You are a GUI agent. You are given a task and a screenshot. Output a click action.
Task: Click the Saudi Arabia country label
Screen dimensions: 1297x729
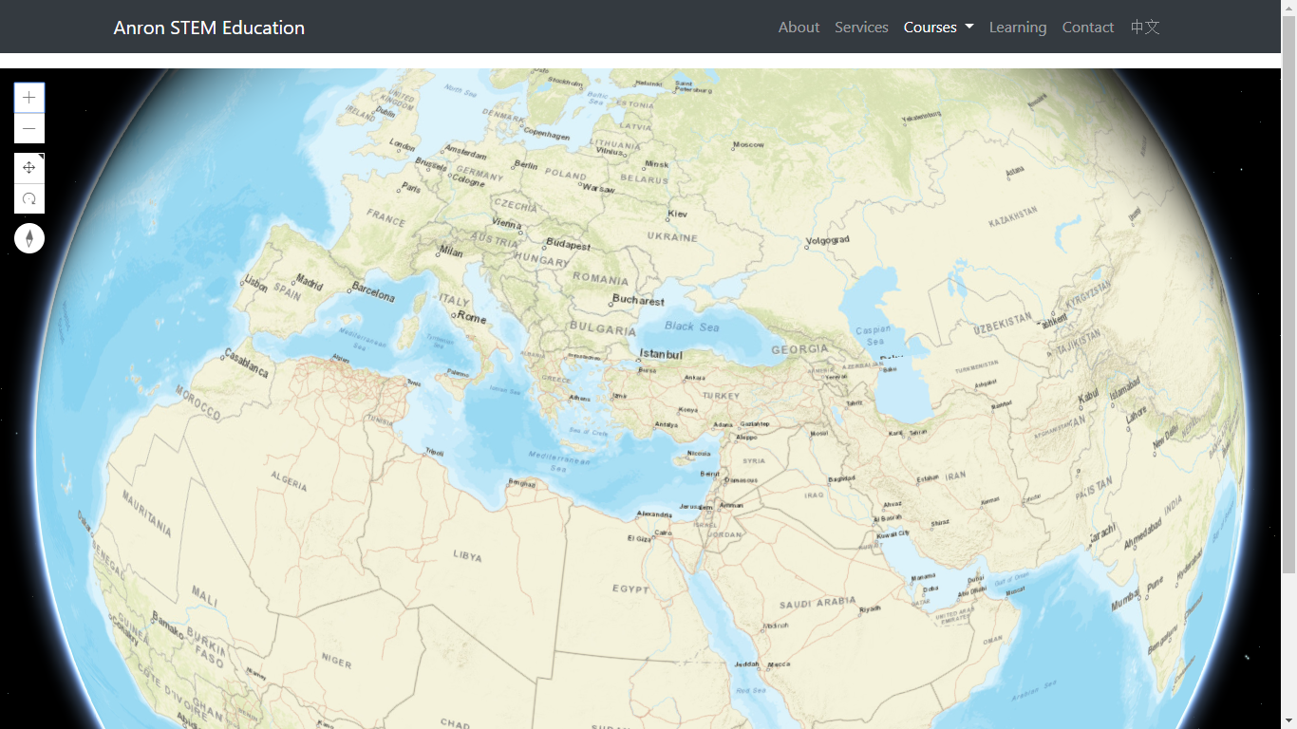click(818, 605)
